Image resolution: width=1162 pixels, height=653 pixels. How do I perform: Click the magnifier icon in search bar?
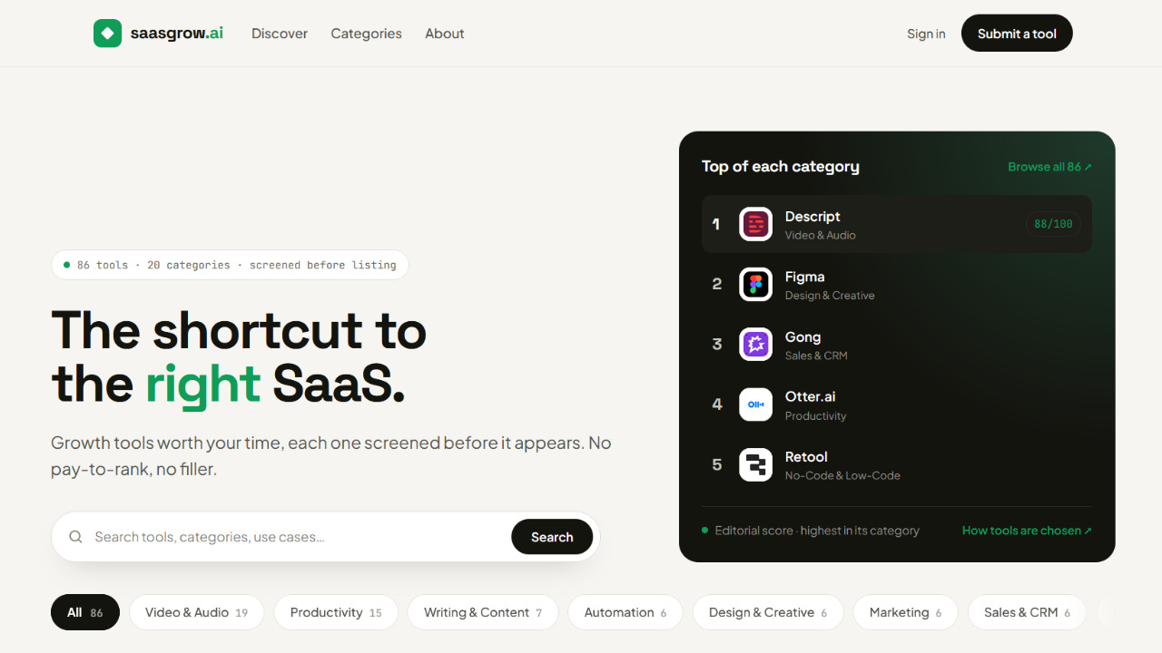pos(76,537)
